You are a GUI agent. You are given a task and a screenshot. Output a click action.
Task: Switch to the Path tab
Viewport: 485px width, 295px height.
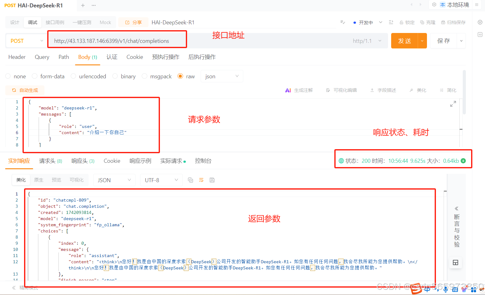click(x=64, y=57)
